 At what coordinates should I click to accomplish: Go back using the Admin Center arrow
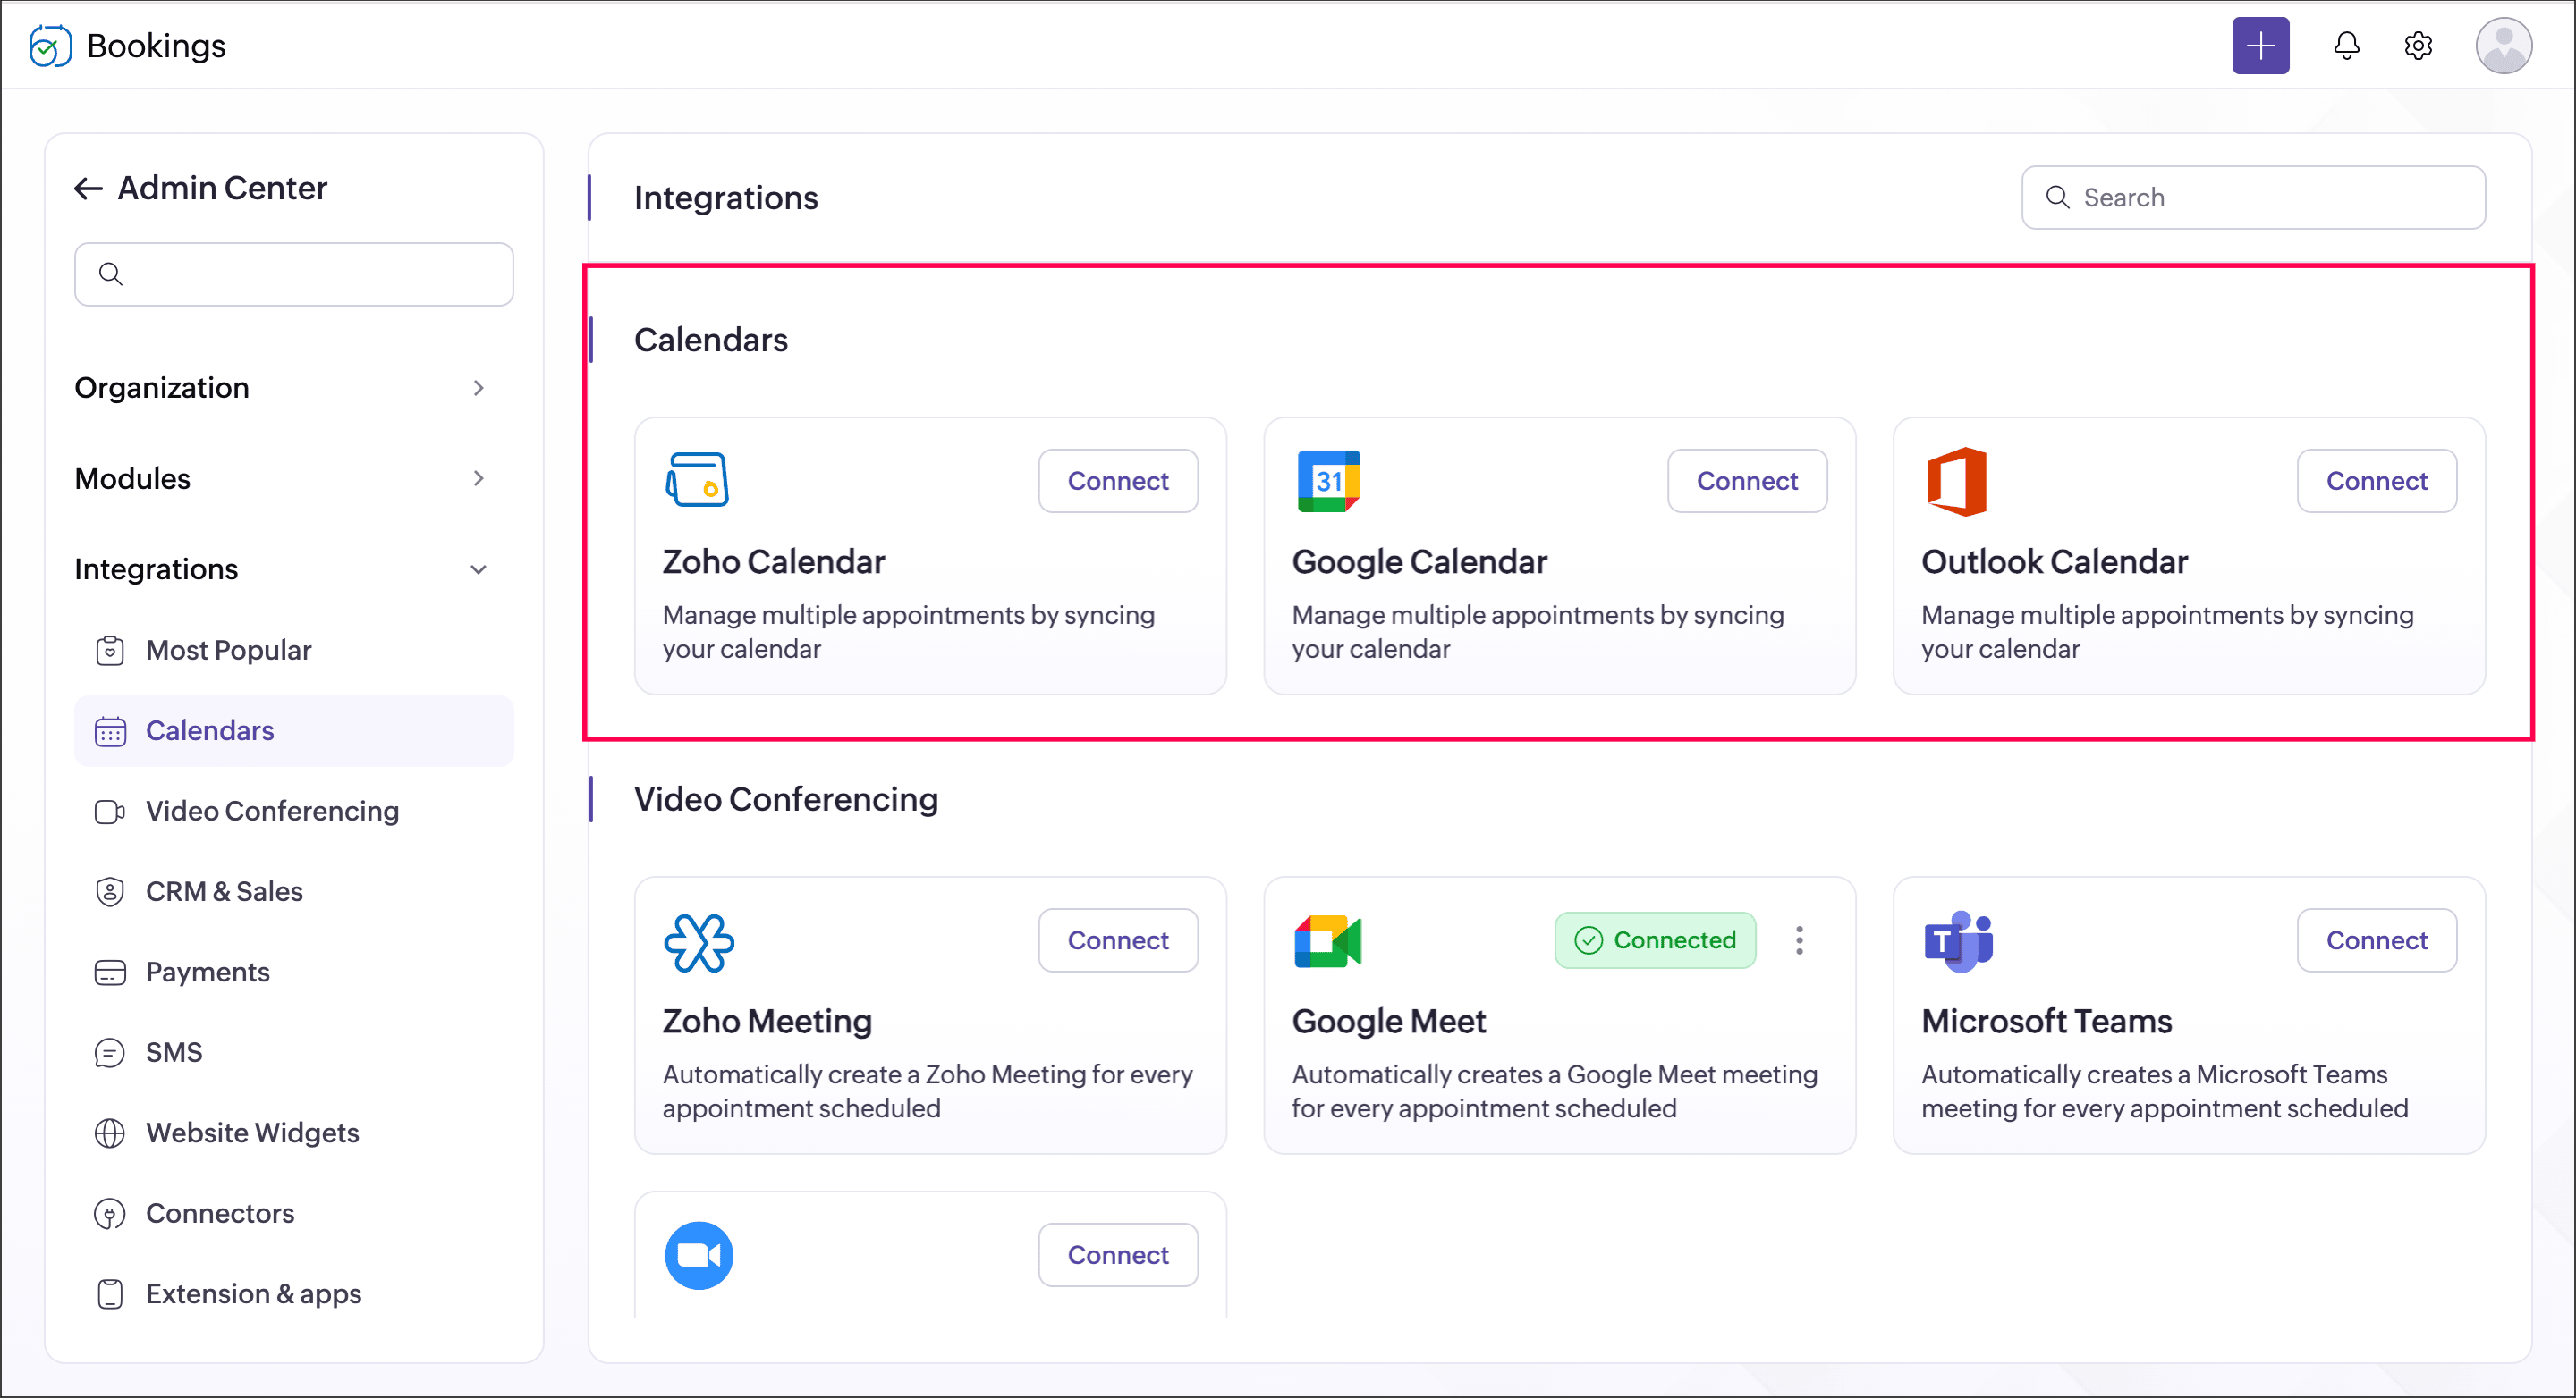coord(88,188)
